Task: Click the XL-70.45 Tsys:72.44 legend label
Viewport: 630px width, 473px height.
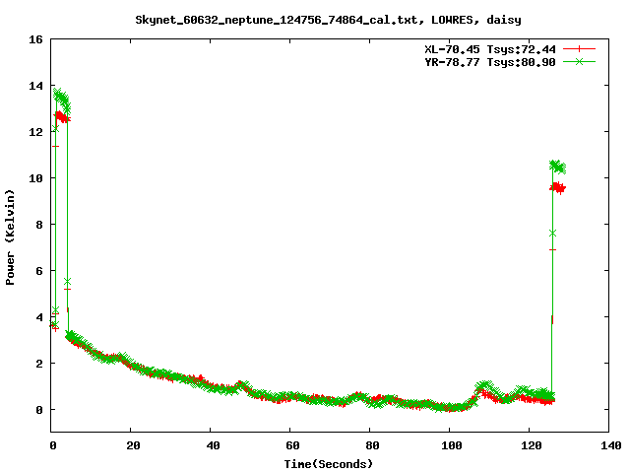Action: (490, 49)
